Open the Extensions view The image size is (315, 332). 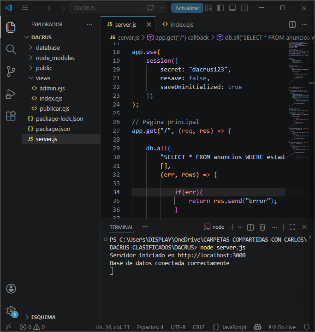point(11,116)
